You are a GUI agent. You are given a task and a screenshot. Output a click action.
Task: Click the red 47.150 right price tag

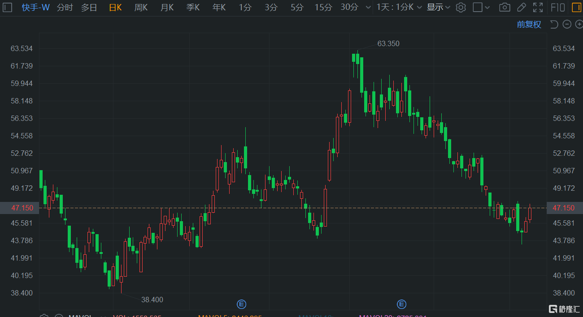[564, 208]
